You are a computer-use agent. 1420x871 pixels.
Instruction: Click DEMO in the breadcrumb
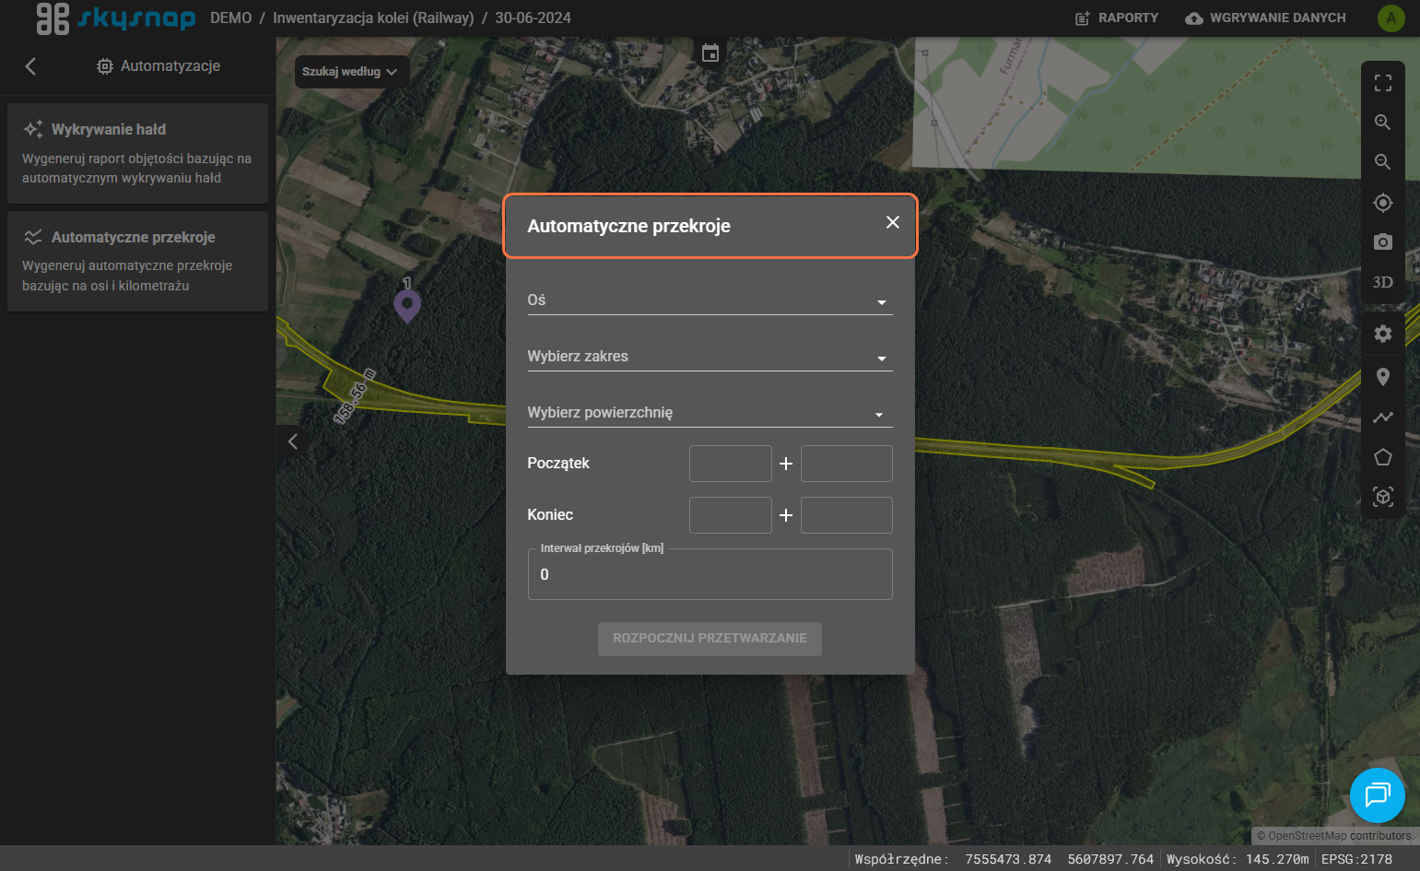pos(230,18)
